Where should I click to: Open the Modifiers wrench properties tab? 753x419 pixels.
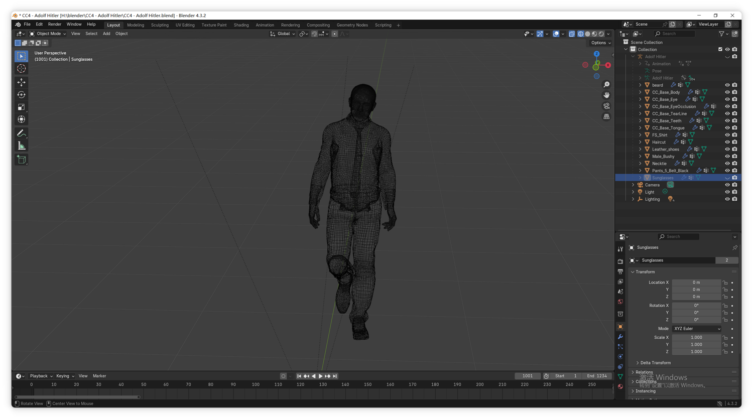pyautogui.click(x=620, y=337)
